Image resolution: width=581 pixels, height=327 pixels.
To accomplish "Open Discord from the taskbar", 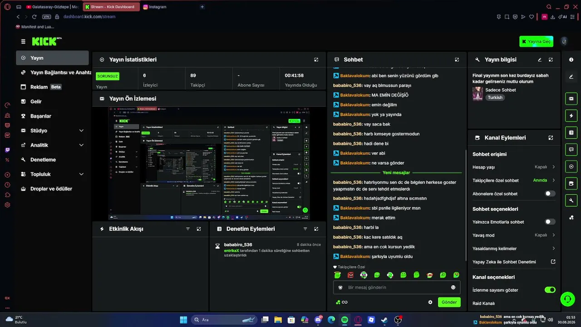I will [x=318, y=320].
